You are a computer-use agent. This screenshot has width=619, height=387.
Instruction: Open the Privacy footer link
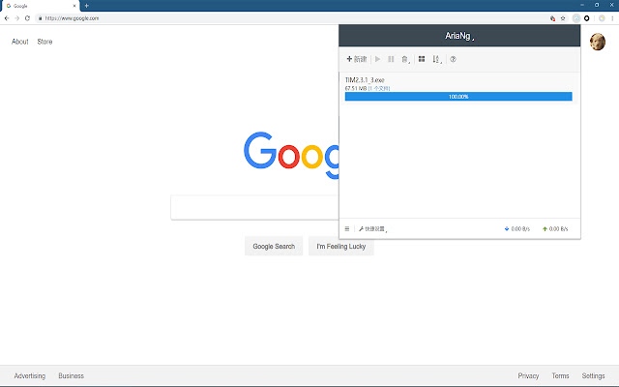pos(528,376)
